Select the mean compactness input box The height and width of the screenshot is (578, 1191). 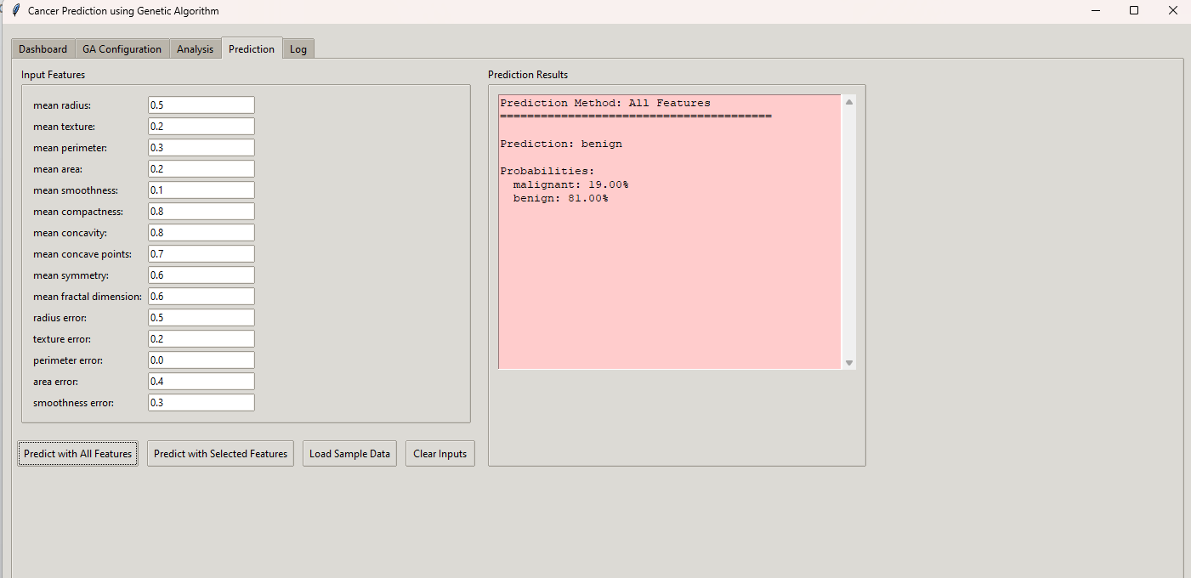tap(201, 212)
